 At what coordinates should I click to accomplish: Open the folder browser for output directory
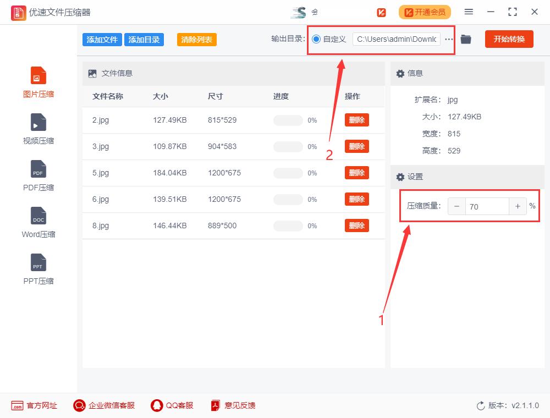pyautogui.click(x=465, y=39)
